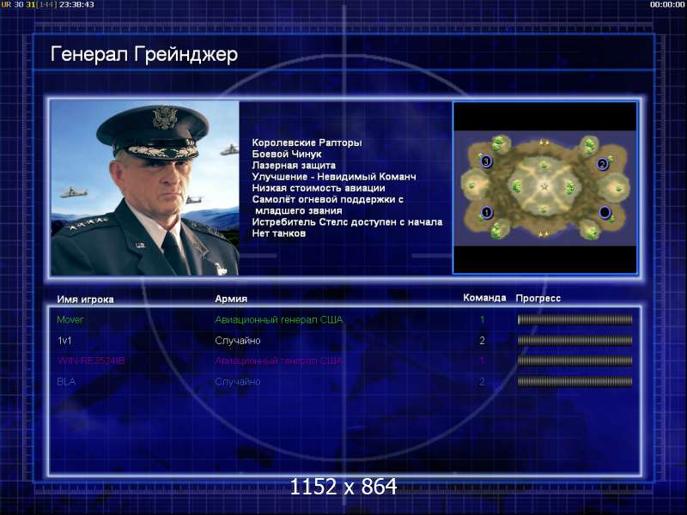Click the unnumbered black start position marker
The image size is (687, 515).
[605, 212]
